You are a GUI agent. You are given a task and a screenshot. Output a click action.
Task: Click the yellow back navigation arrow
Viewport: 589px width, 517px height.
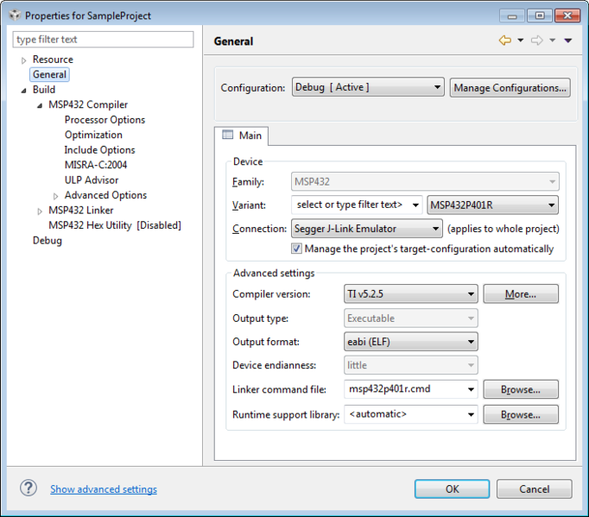point(505,40)
